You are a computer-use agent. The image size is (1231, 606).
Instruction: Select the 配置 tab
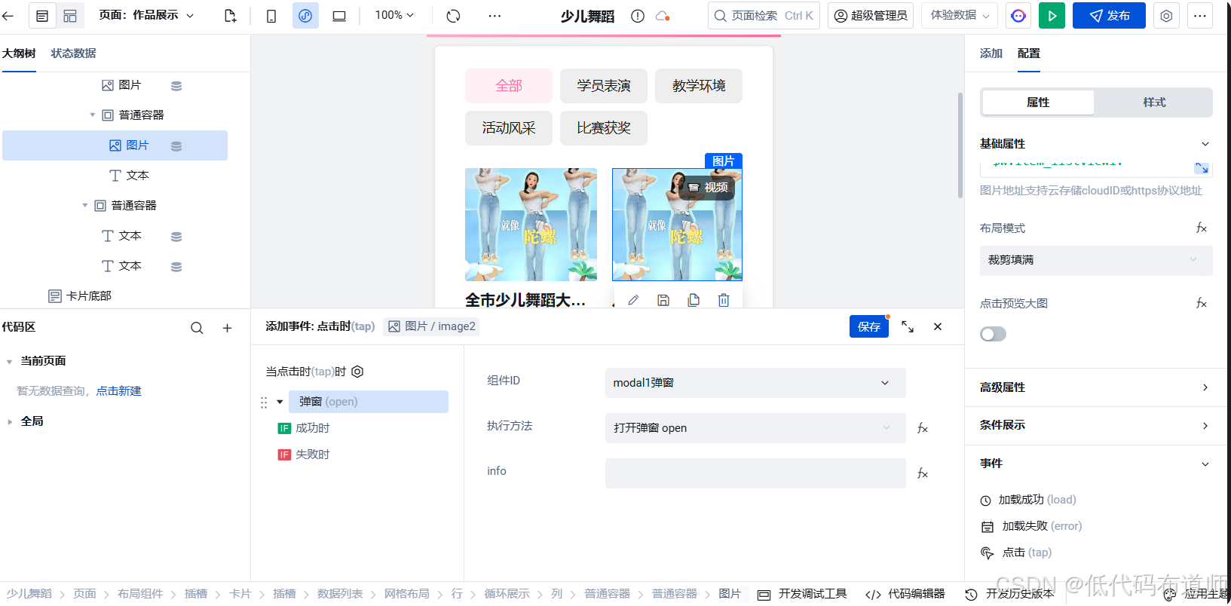[x=1029, y=54]
